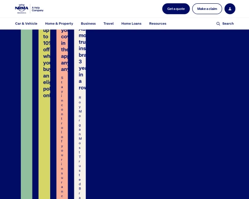Image resolution: width=249 pixels, height=199 pixels.
Task: Click the Roy Morgan Most Trusted Brand text
Action: click(x=80, y=147)
